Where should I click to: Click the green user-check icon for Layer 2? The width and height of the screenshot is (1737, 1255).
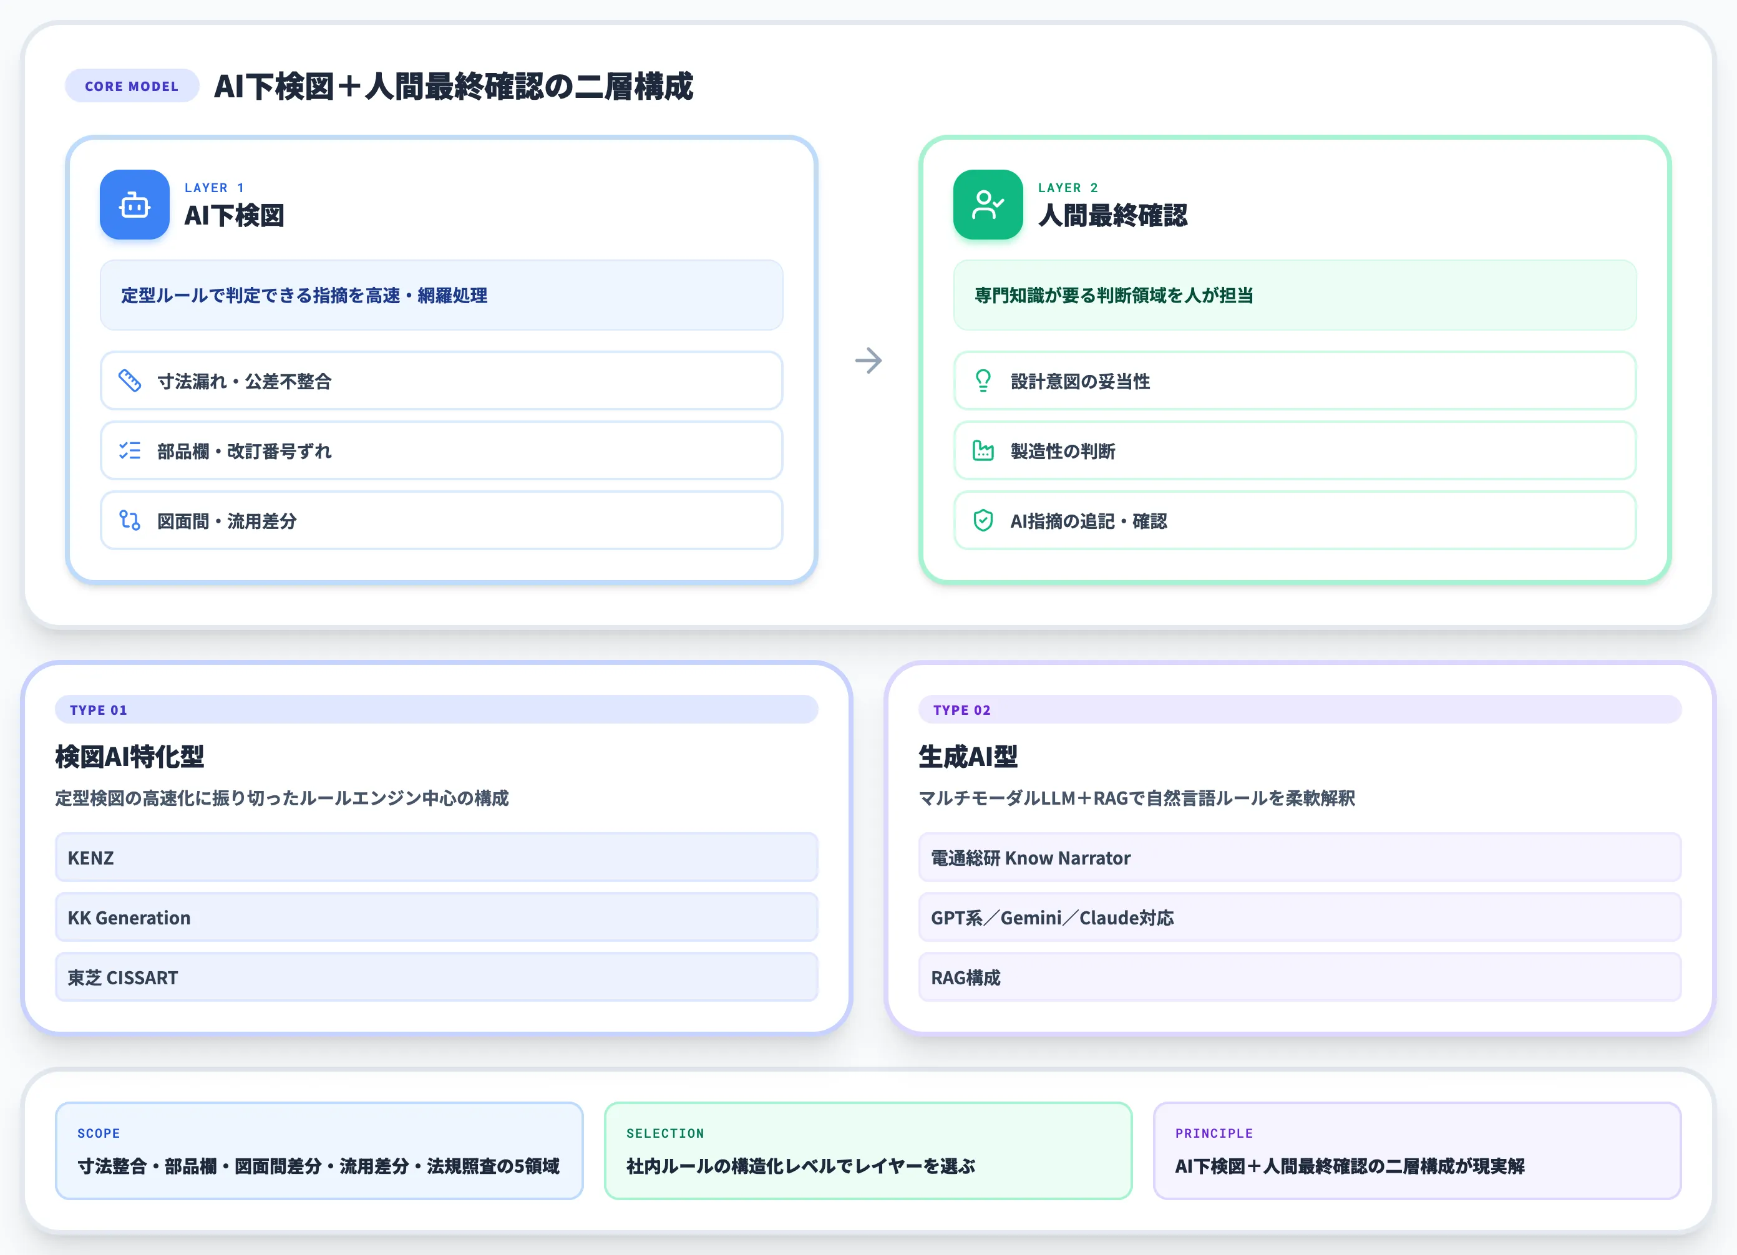point(987,205)
